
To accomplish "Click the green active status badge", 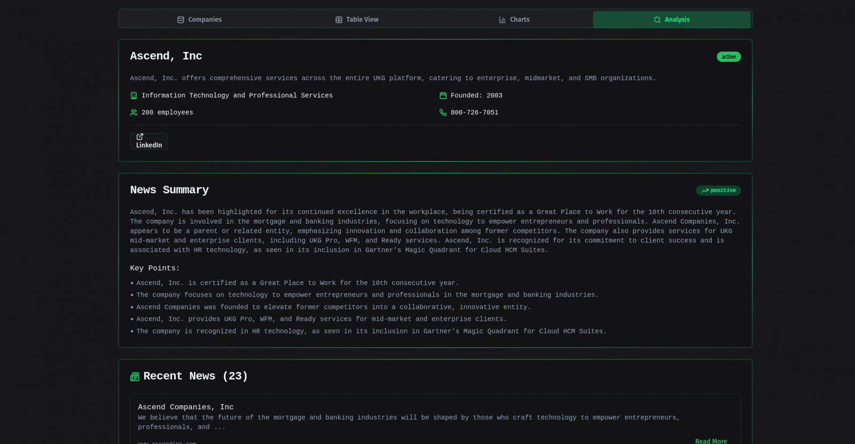I will pyautogui.click(x=728, y=57).
